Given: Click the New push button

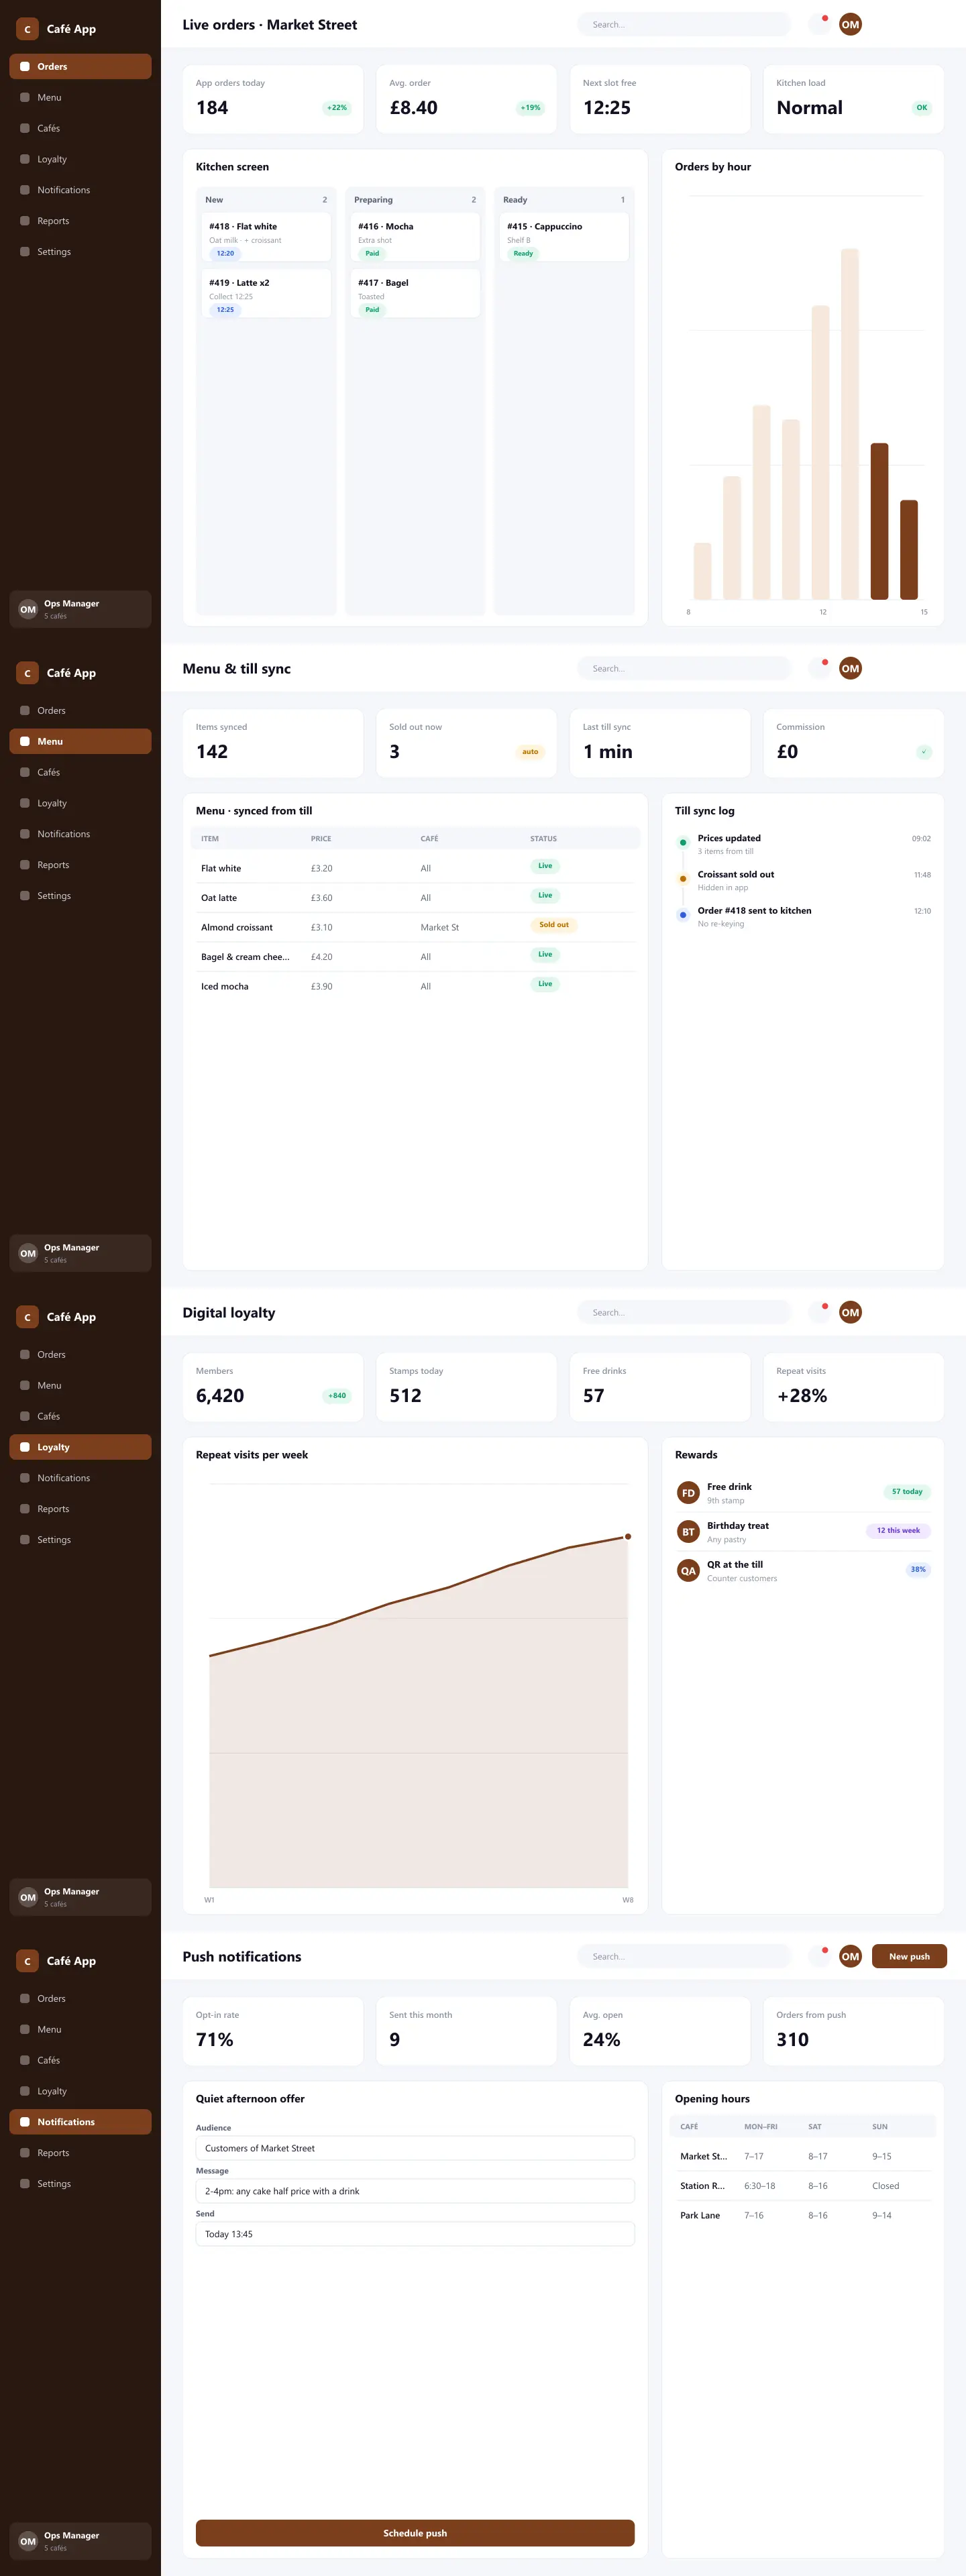Looking at the screenshot, I should tap(909, 1956).
